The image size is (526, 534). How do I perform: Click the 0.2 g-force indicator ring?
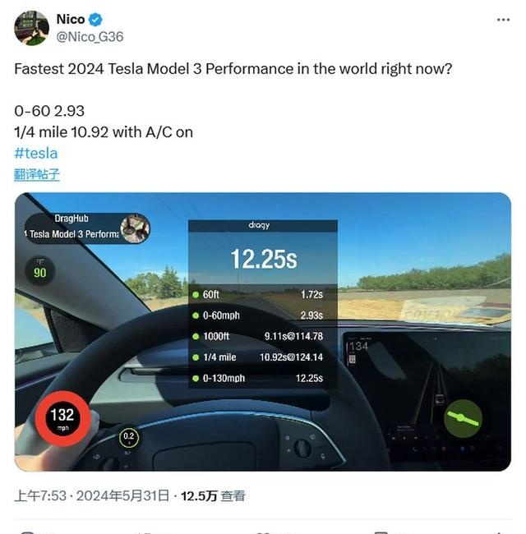click(129, 437)
